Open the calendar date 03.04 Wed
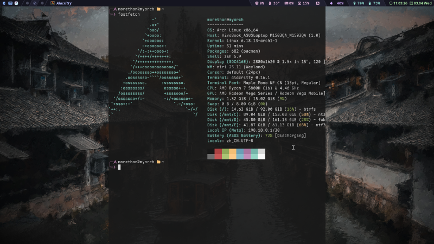This screenshot has width=434, height=244. (420, 3)
